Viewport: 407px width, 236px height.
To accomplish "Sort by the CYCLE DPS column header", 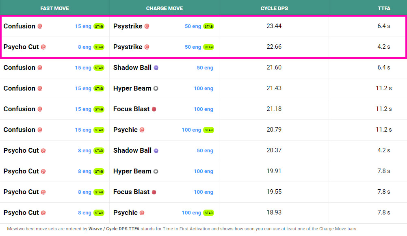I will click(x=274, y=8).
